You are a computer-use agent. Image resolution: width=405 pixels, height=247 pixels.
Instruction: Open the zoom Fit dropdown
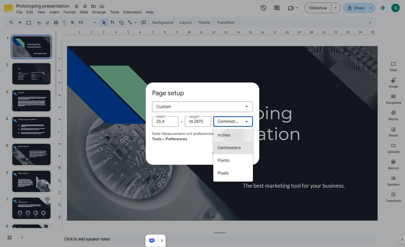(87, 23)
